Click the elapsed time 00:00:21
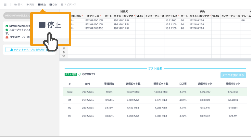This screenshot has height=137, width=251. pos(89,74)
